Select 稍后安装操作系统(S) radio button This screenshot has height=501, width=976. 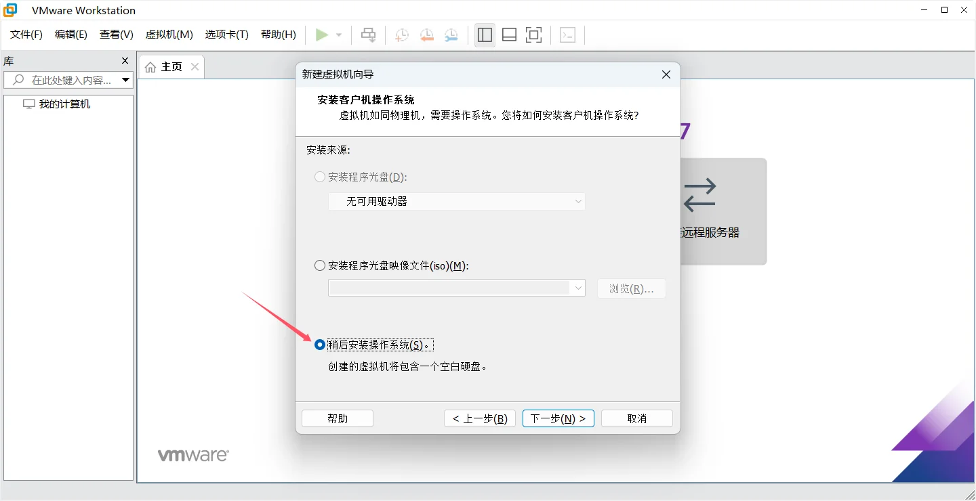pos(320,345)
